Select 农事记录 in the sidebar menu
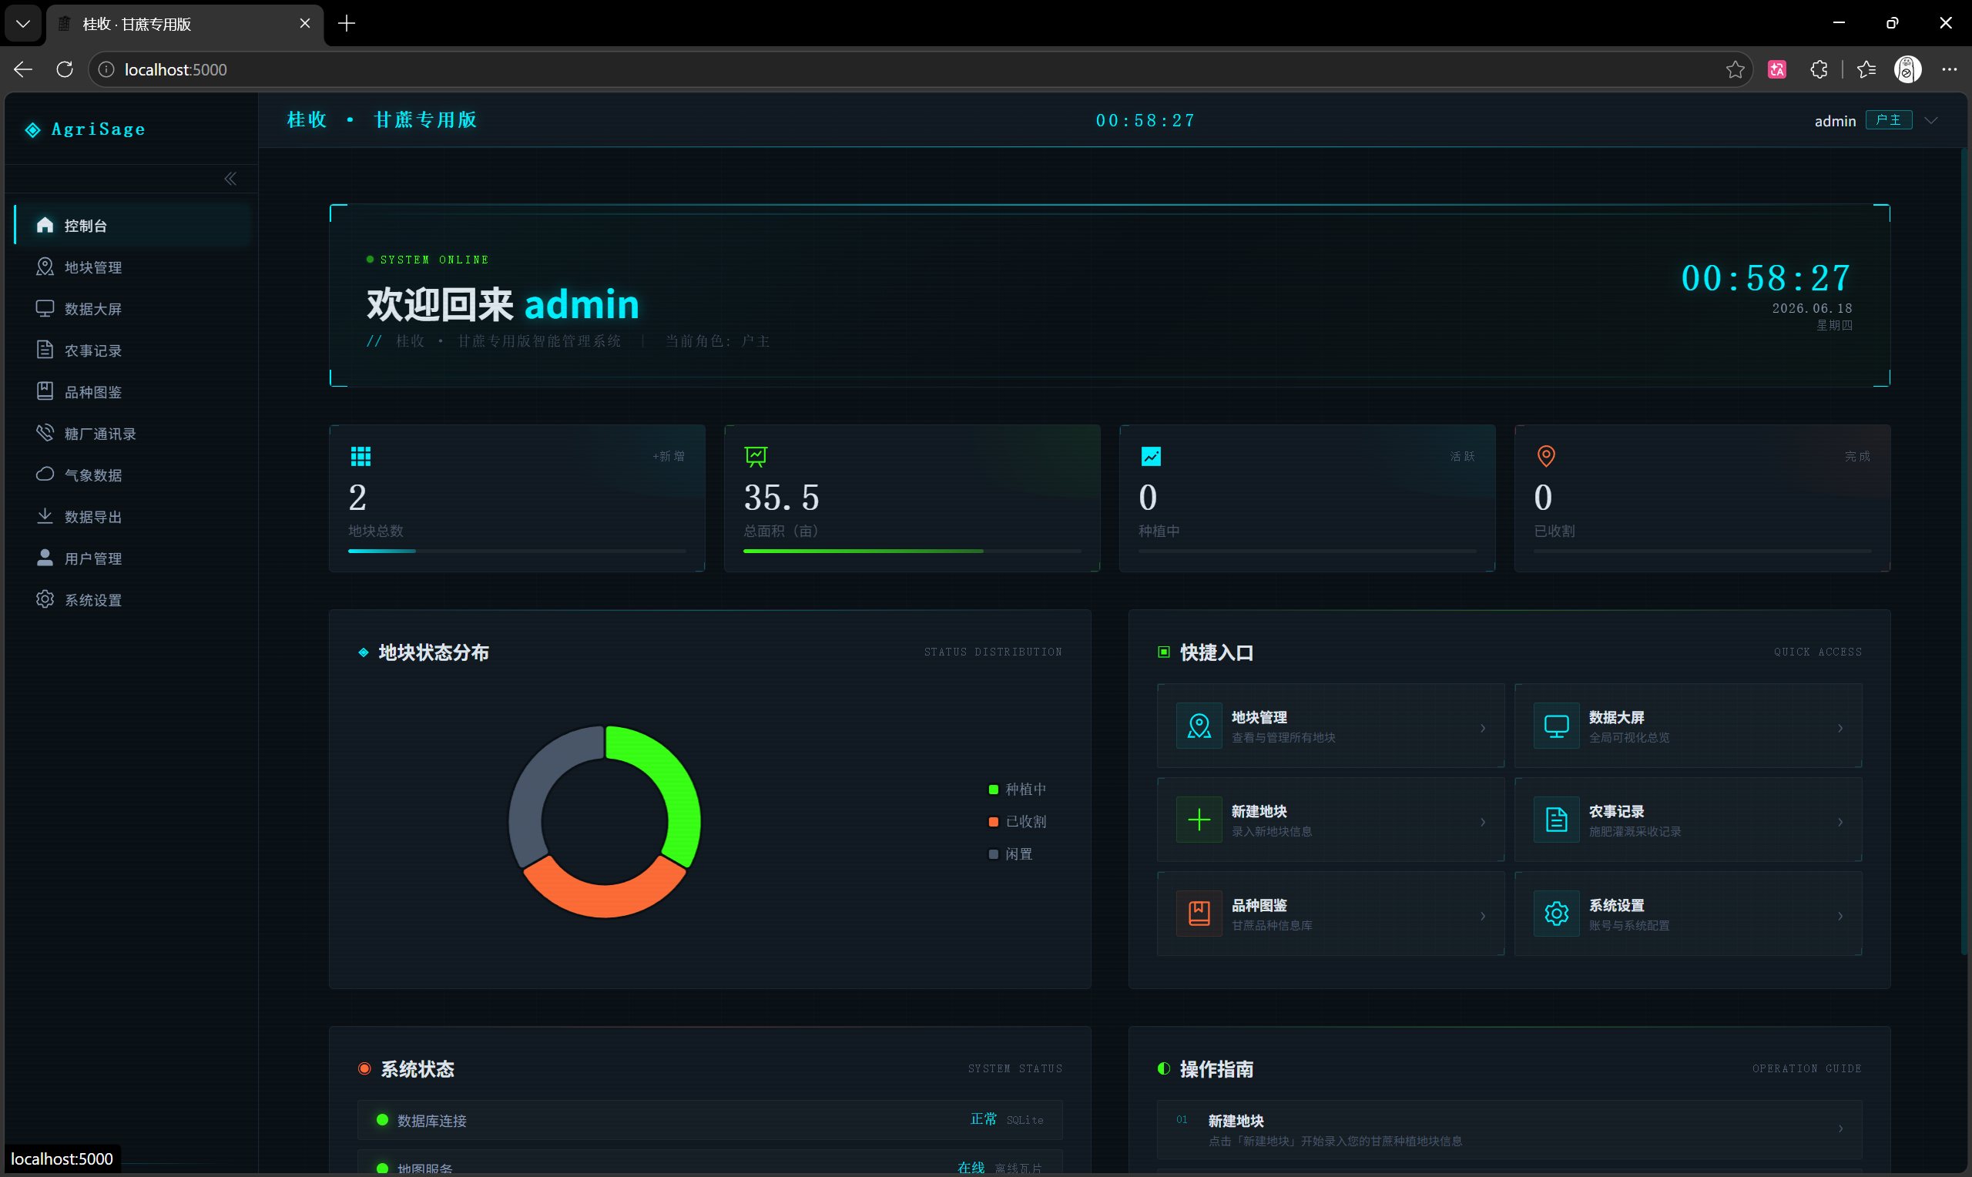The height and width of the screenshot is (1177, 1972). pyautogui.click(x=133, y=350)
